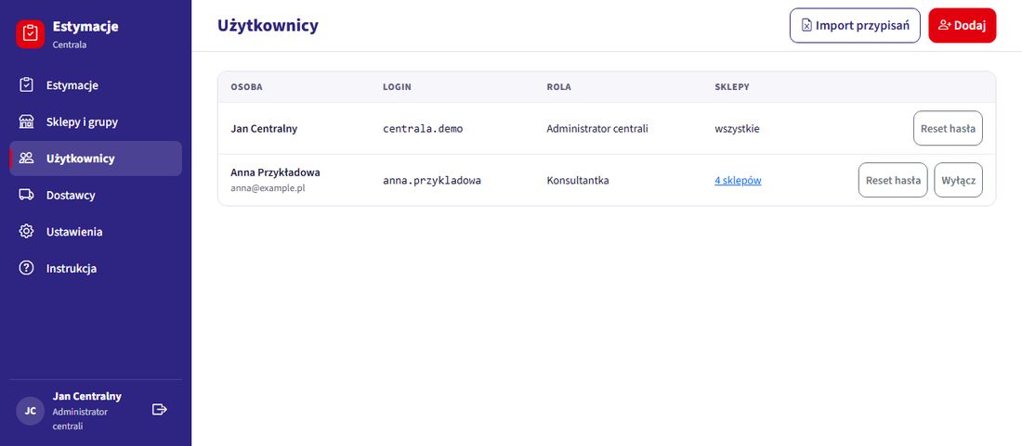1022x446 pixels.
Task: Click the Administrator centrali role cell
Action: click(x=597, y=128)
